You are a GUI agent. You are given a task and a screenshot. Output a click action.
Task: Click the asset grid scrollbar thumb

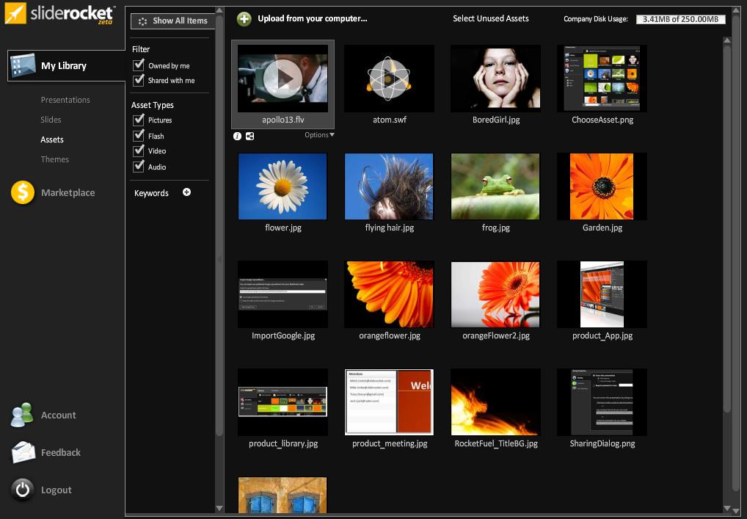(x=727, y=229)
